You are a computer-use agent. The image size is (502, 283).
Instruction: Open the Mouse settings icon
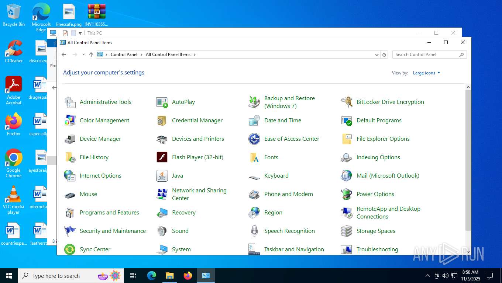[x=70, y=194]
